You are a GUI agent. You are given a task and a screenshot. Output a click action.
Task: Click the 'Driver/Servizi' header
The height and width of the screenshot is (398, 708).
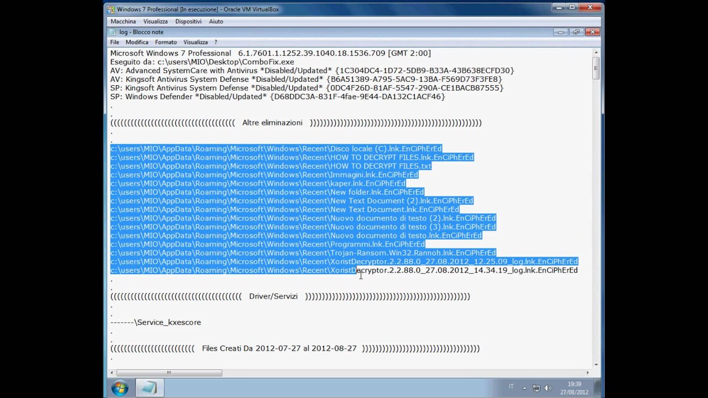pos(290,296)
